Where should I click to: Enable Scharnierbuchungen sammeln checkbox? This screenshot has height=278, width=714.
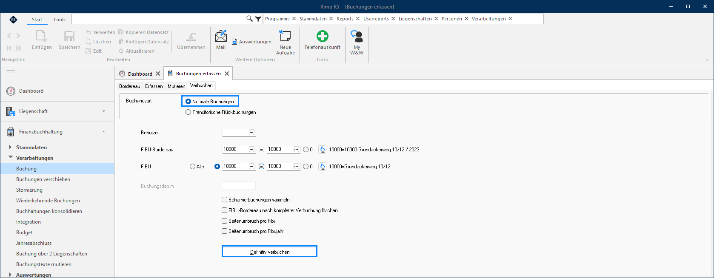click(224, 199)
